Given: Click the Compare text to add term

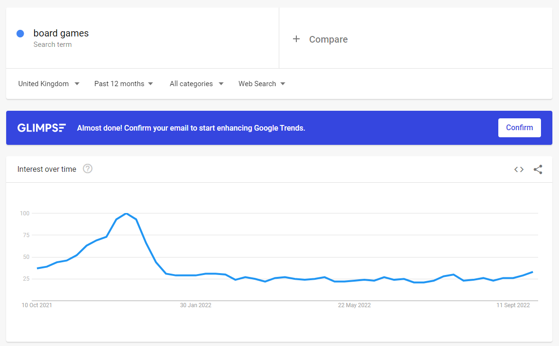Looking at the screenshot, I should coord(328,40).
